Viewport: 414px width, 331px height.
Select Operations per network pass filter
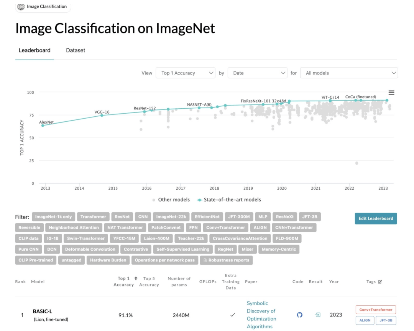[165, 260]
